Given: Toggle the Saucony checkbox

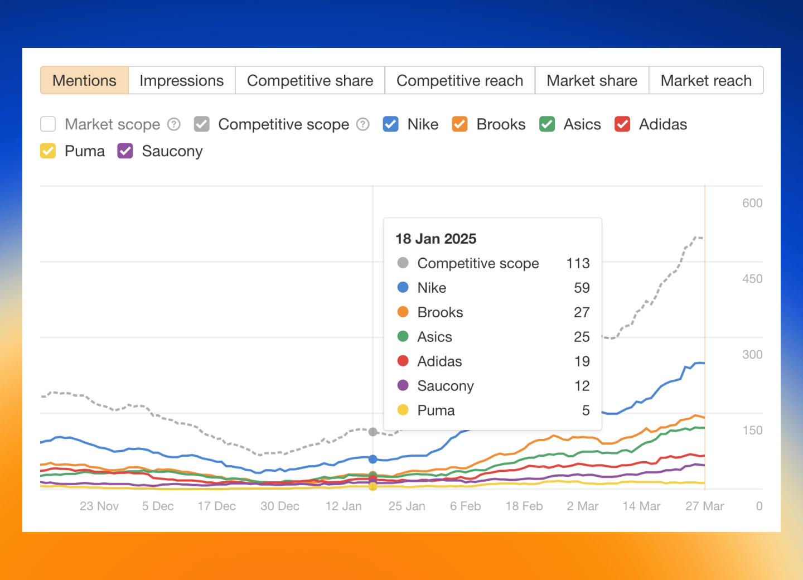Looking at the screenshot, I should [x=125, y=151].
